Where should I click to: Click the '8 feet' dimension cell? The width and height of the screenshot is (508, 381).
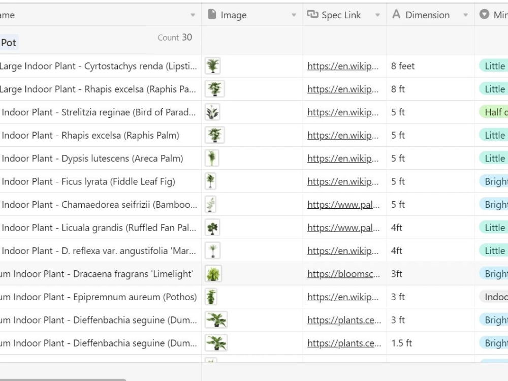click(430, 66)
